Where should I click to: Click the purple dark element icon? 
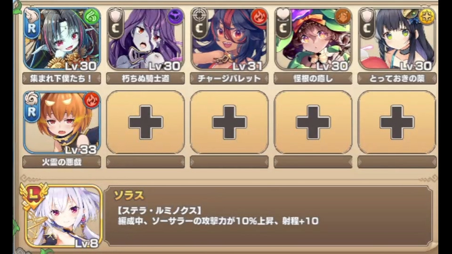coord(175,17)
